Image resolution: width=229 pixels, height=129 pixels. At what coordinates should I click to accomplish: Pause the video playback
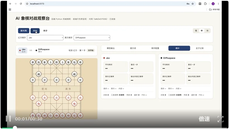[x=8, y=119]
